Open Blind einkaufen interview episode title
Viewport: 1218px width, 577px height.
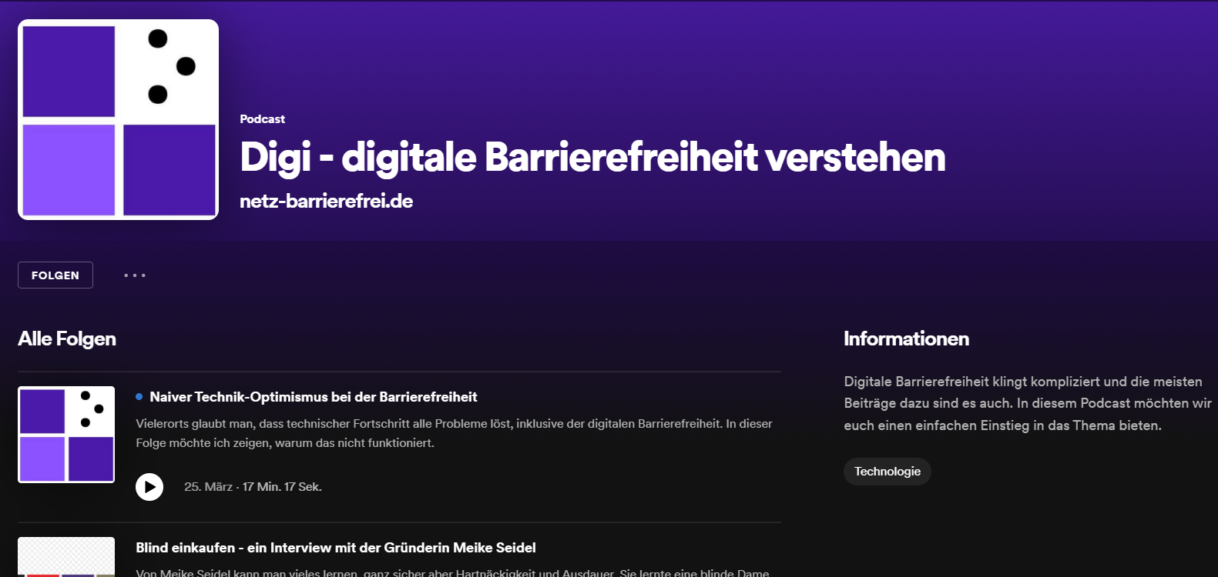point(336,548)
